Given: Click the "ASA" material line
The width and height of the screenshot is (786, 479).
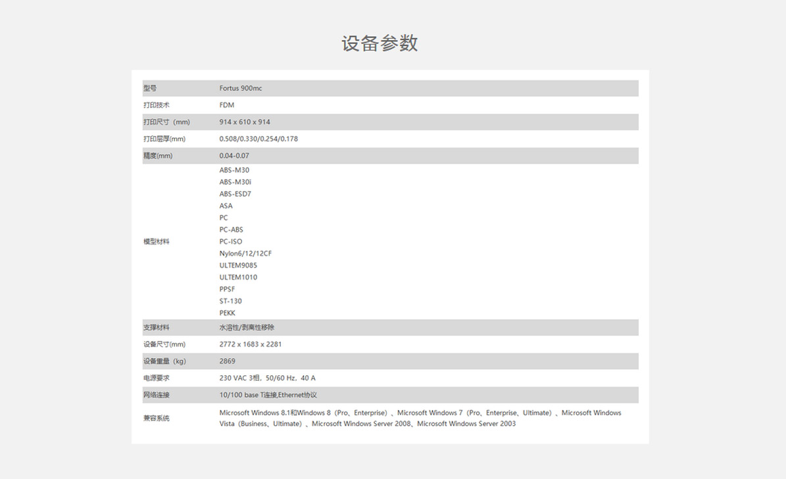Looking at the screenshot, I should tap(226, 206).
